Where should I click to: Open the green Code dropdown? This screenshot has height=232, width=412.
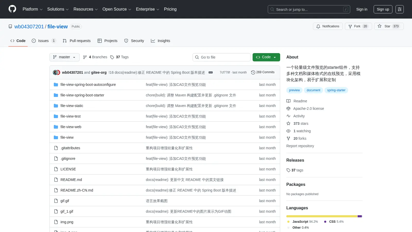click(x=266, y=57)
